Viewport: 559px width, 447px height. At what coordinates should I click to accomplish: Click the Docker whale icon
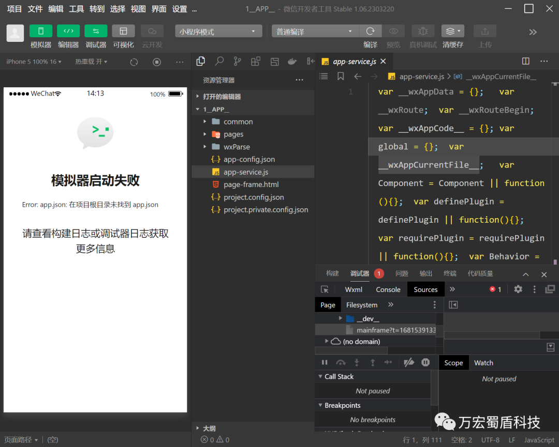[x=292, y=61]
